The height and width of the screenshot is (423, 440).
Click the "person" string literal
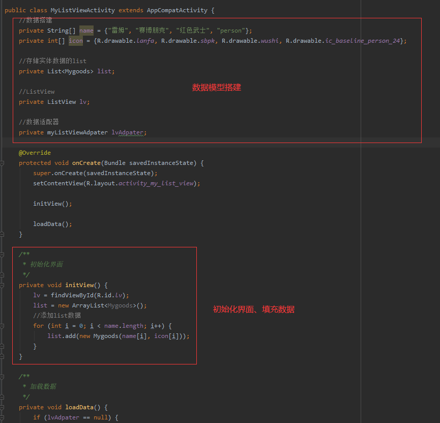click(231, 31)
